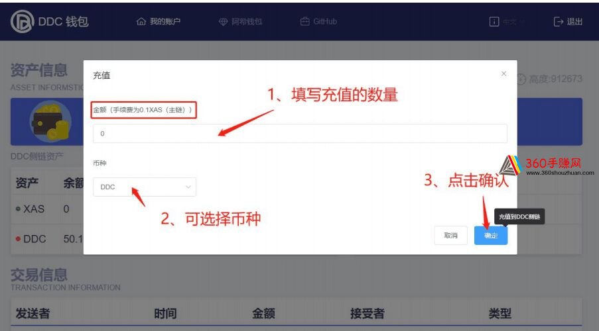Click the 资产信息 section heading

pyautogui.click(x=39, y=70)
